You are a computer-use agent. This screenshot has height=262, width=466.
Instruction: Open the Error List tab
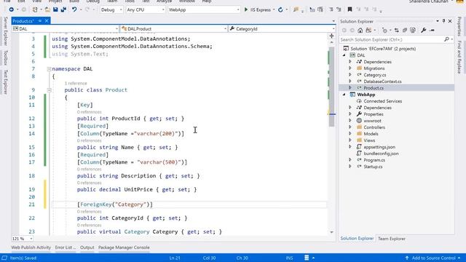[x=65, y=247]
